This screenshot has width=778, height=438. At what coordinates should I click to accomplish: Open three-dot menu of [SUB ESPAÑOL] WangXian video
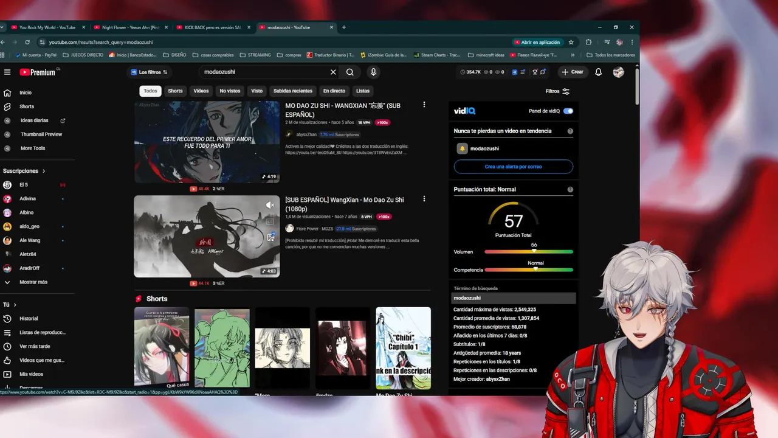(424, 199)
